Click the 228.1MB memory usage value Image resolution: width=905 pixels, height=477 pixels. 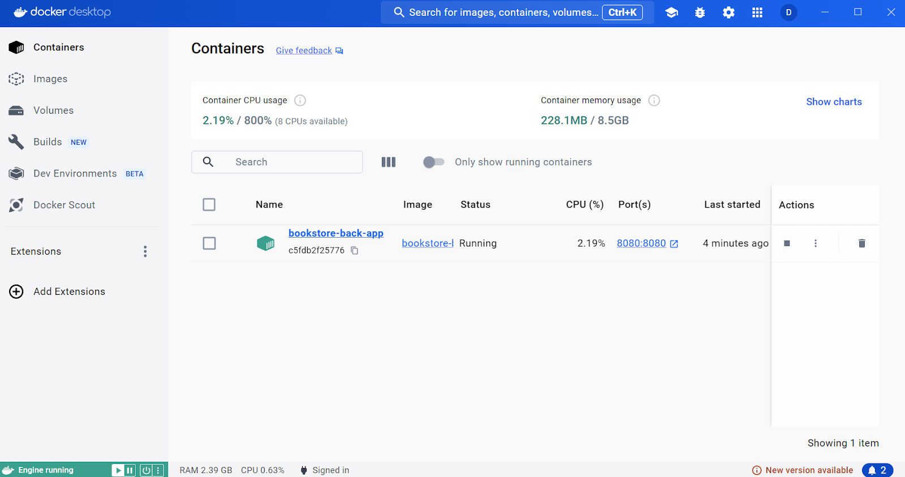pos(564,121)
